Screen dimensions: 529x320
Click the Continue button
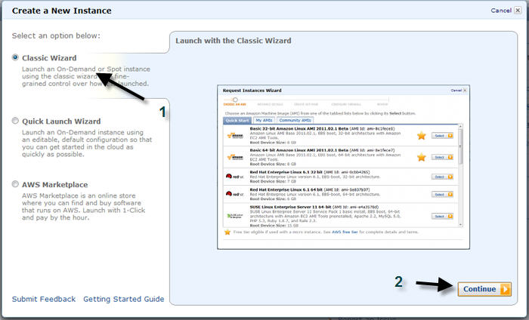coord(484,289)
